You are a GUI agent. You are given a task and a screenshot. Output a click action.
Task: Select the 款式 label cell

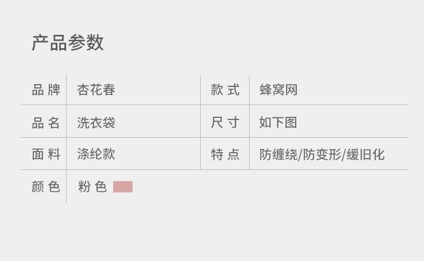tap(225, 90)
